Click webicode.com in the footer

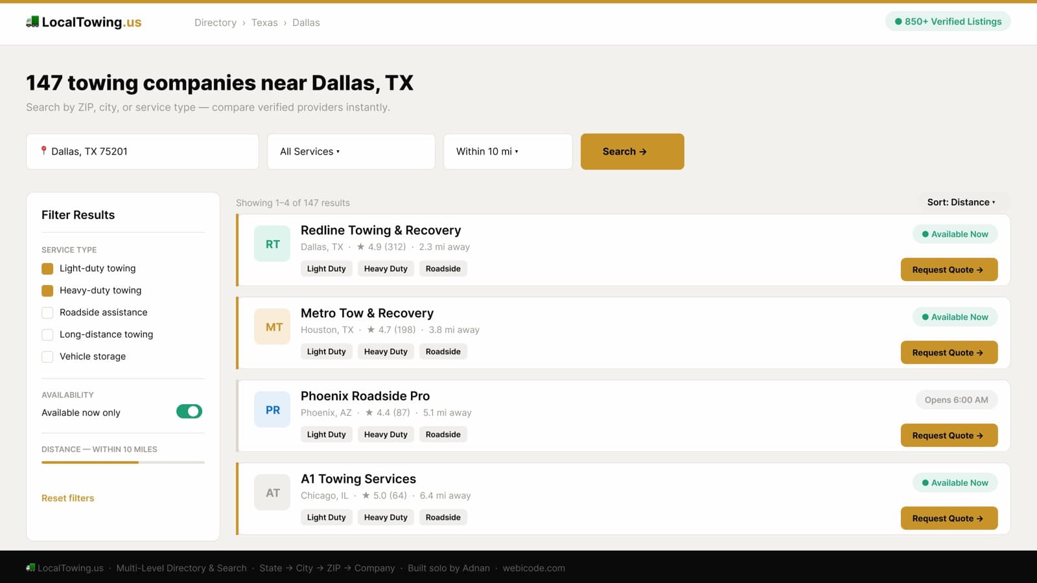click(533, 568)
